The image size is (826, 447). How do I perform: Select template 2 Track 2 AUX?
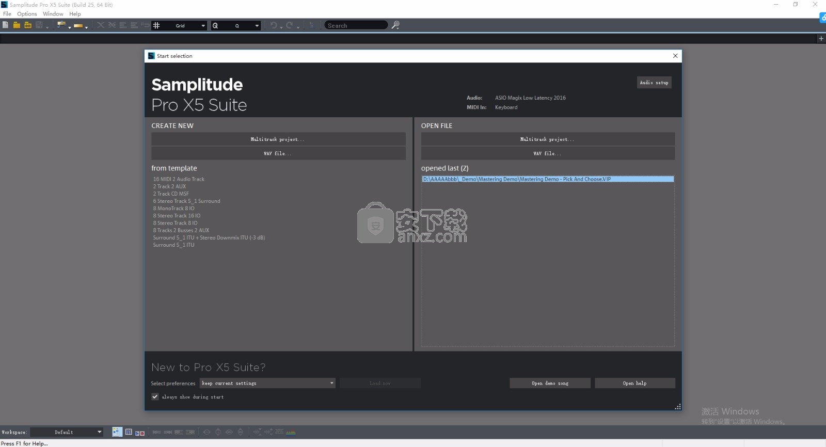169,186
